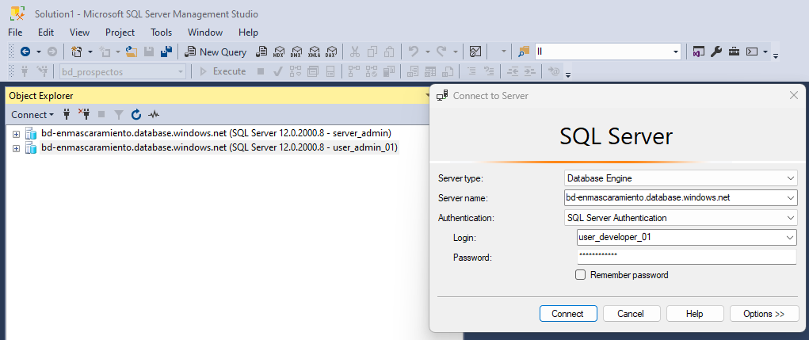Refresh Object Explorer with the circular arrow

click(136, 115)
